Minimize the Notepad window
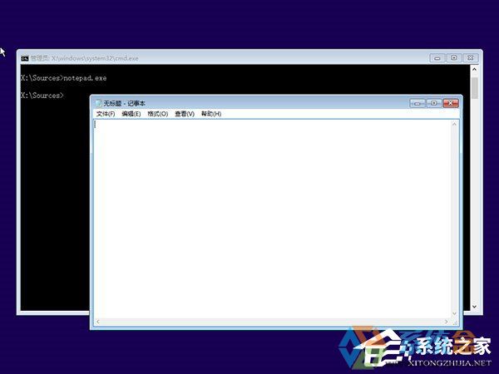 tap(417, 103)
